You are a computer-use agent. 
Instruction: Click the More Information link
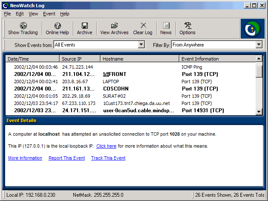(25, 158)
